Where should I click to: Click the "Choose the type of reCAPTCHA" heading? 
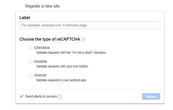(50, 39)
